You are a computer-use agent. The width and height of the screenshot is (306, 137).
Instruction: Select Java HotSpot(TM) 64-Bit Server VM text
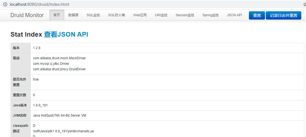[60, 115]
